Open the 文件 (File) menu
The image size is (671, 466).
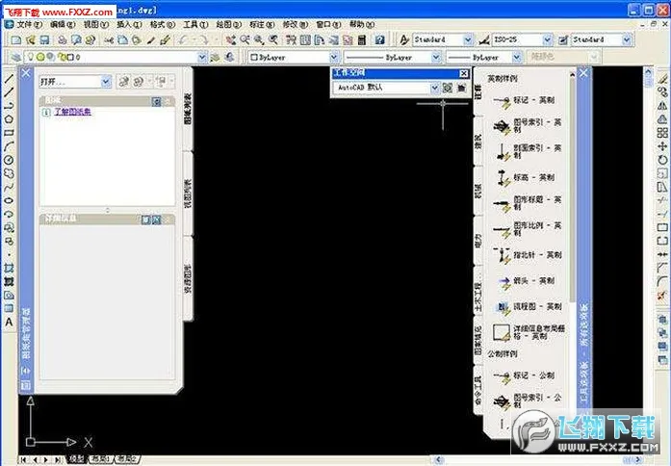pyautogui.click(x=29, y=24)
